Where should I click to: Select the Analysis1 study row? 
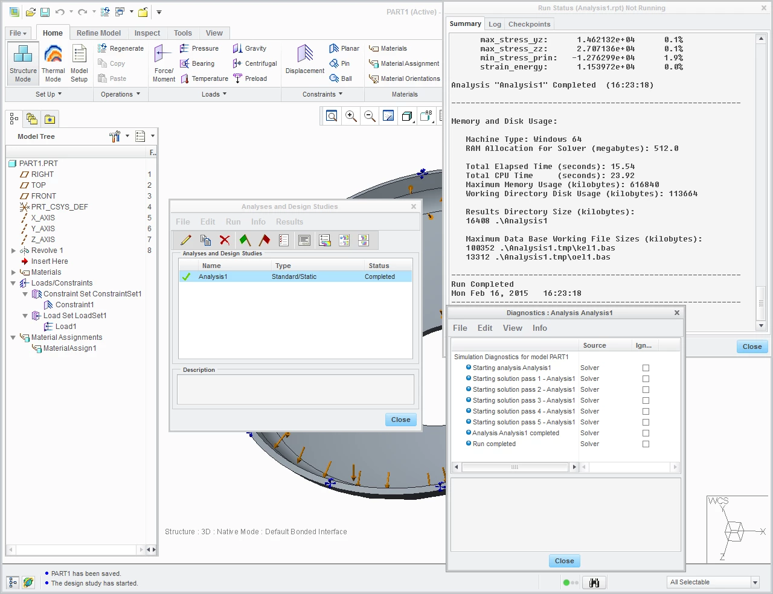pyautogui.click(x=295, y=276)
